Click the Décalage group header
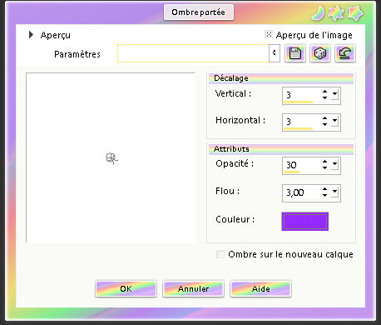This screenshot has height=325, width=381. (x=281, y=78)
